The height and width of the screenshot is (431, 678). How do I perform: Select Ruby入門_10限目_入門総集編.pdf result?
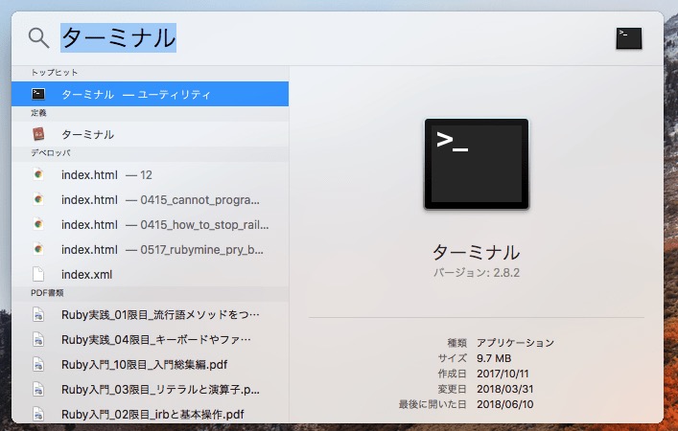150,365
